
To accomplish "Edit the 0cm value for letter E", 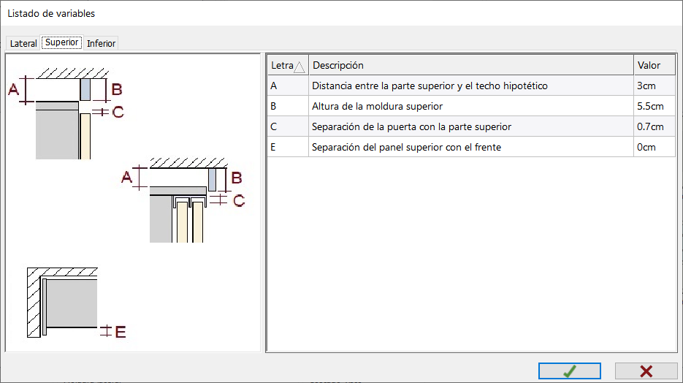I will click(655, 147).
